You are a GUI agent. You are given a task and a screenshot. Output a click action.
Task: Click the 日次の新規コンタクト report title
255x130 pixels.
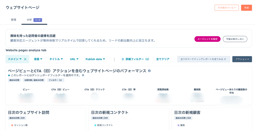(110, 112)
